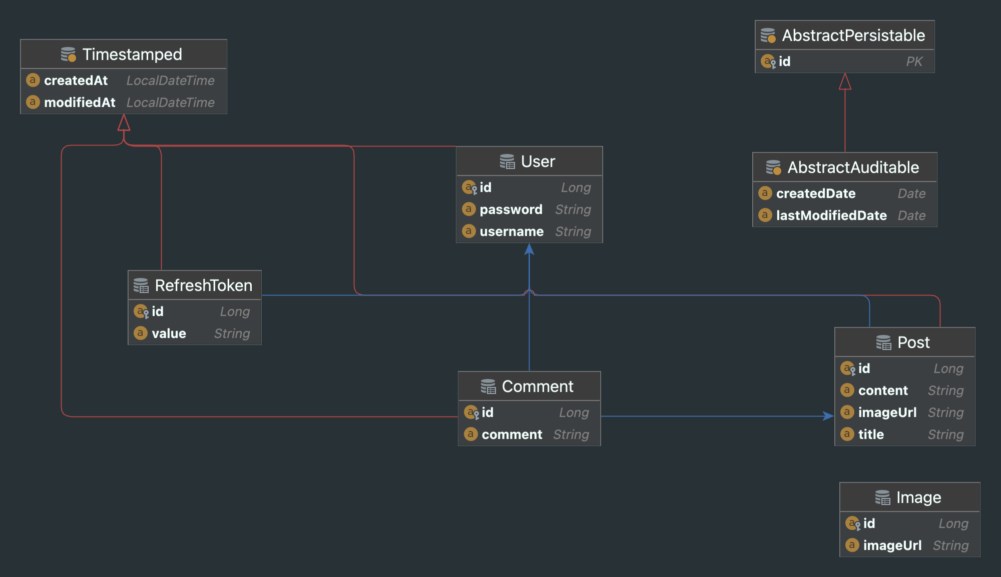This screenshot has width=1001, height=577.
Task: Click the AbstractPersistable entity icon
Action: point(768,35)
